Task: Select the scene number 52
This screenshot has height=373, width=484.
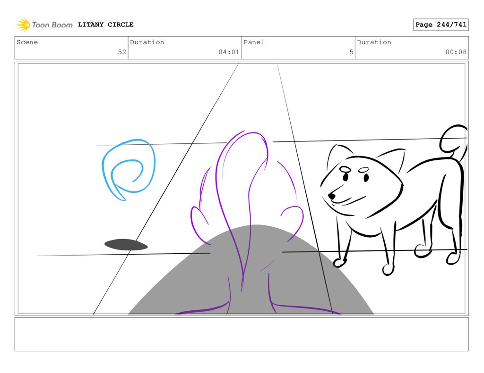Action: click(122, 52)
